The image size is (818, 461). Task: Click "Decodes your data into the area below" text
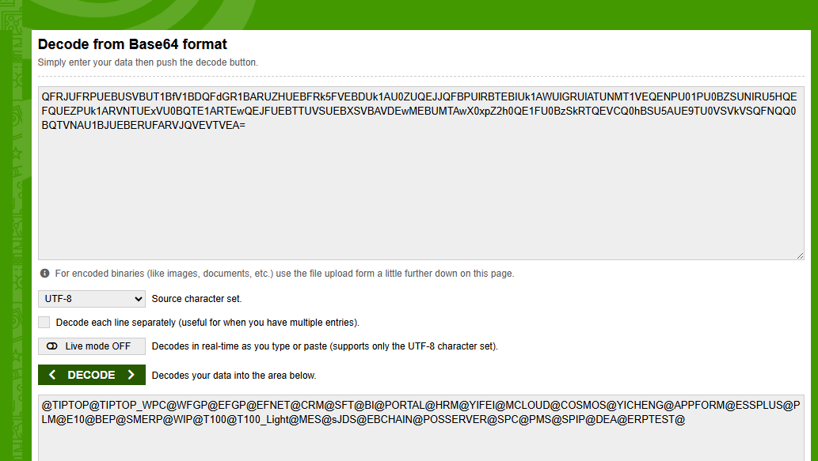[234, 375]
